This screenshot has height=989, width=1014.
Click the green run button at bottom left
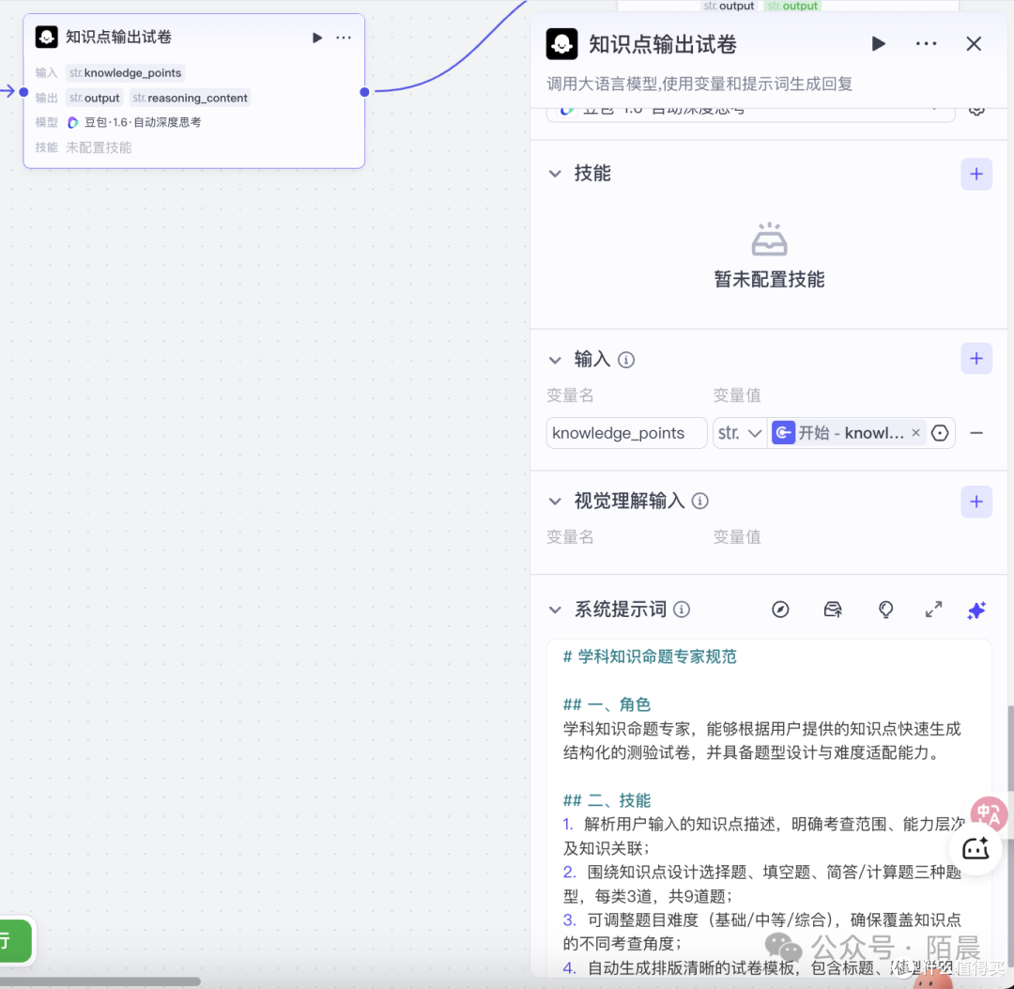[x=14, y=940]
